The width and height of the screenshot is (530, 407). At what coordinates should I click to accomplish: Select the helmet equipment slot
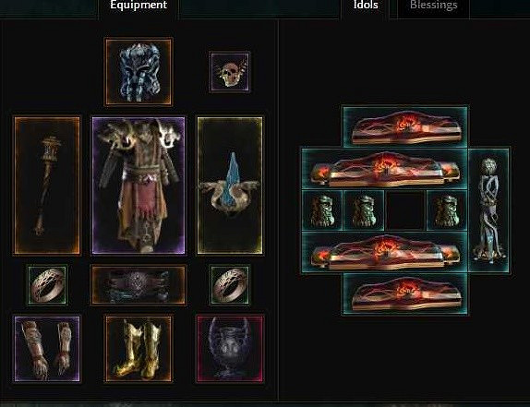tap(139, 72)
